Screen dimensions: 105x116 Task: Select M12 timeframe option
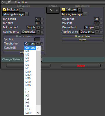(x=30, y=75)
